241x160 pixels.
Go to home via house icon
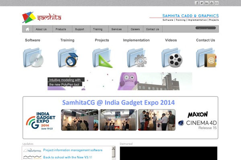(x=27, y=29)
